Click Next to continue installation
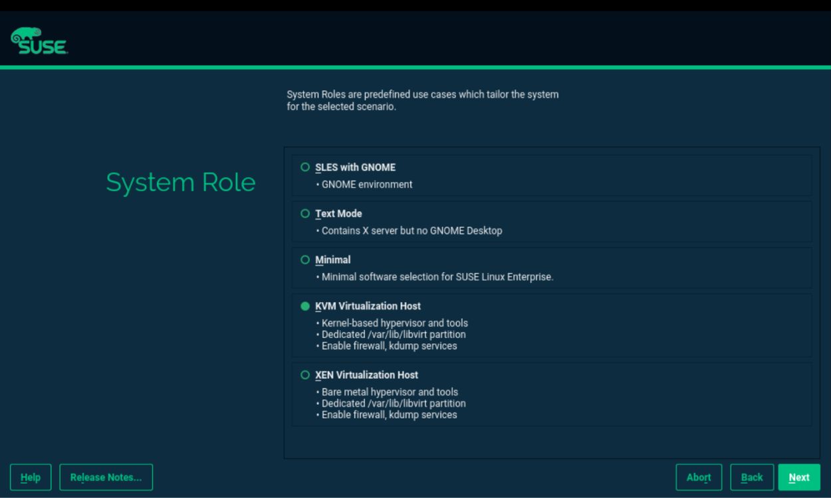831x498 pixels. pyautogui.click(x=799, y=477)
